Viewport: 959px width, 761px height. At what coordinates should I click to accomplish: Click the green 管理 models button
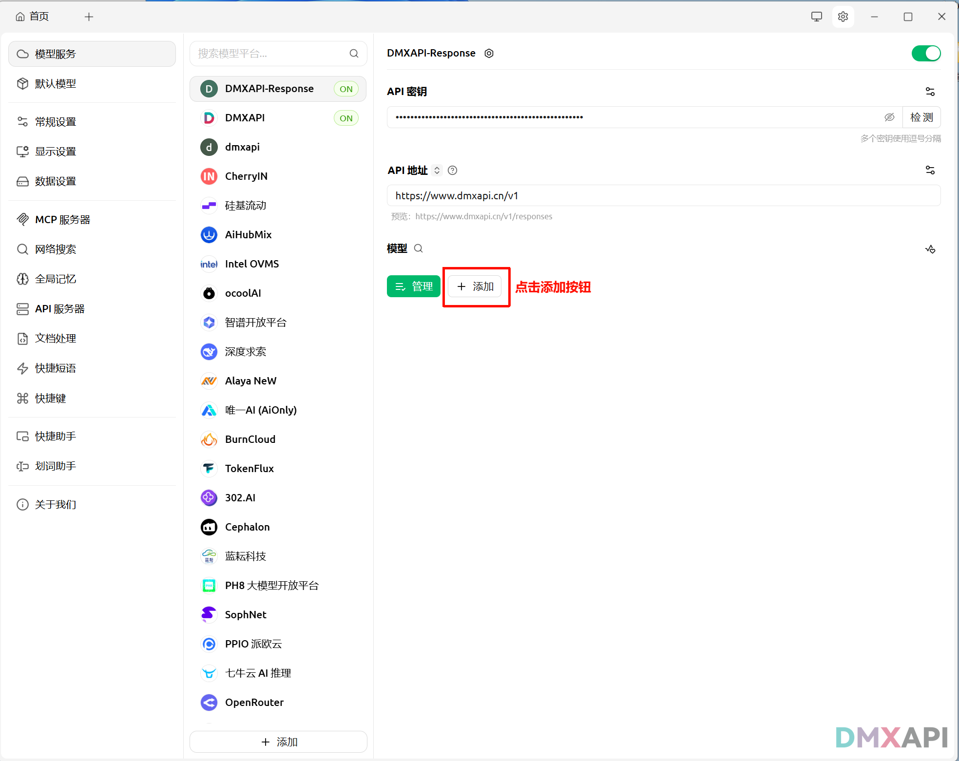click(413, 286)
